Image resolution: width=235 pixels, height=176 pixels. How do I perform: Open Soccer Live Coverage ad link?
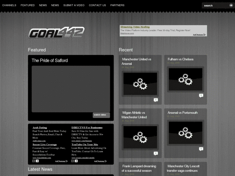(45, 145)
